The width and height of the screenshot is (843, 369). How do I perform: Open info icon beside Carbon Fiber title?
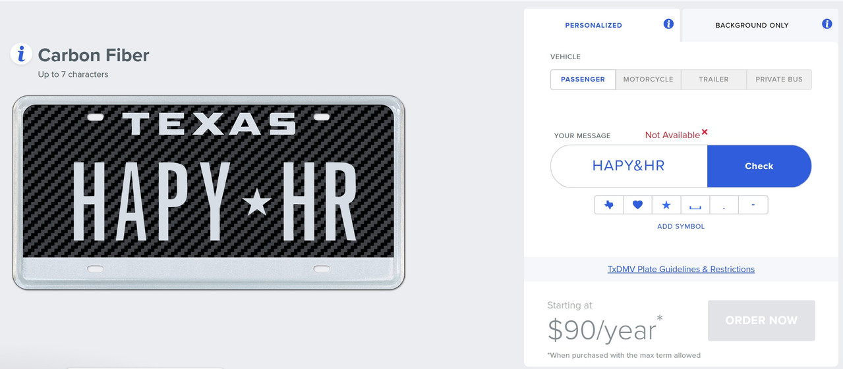click(21, 54)
